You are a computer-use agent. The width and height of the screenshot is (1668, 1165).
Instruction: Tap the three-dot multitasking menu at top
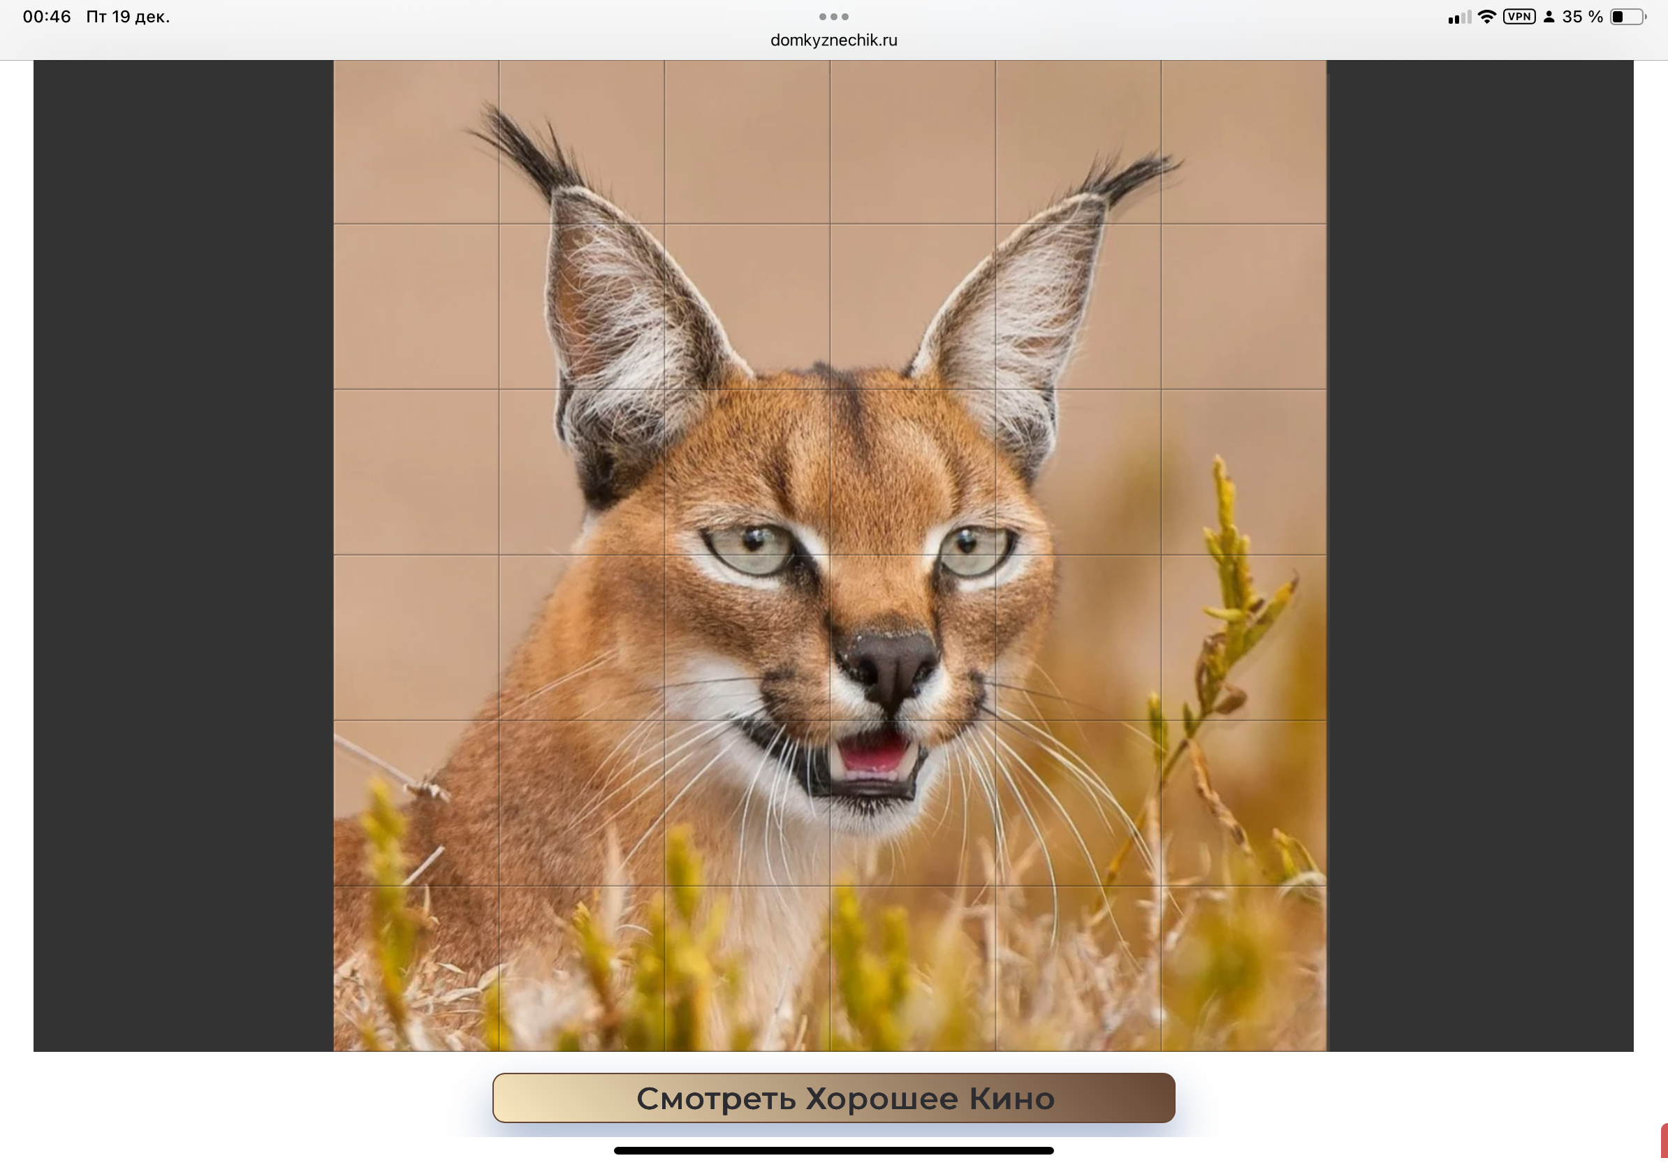tap(833, 16)
